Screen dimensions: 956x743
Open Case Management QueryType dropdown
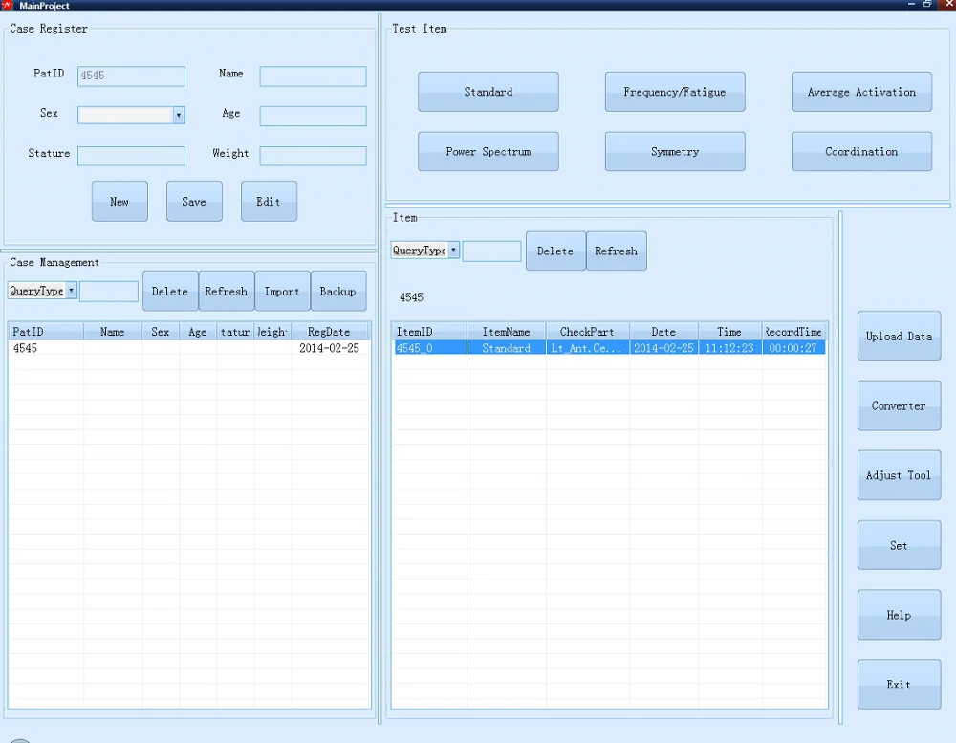[x=71, y=291]
